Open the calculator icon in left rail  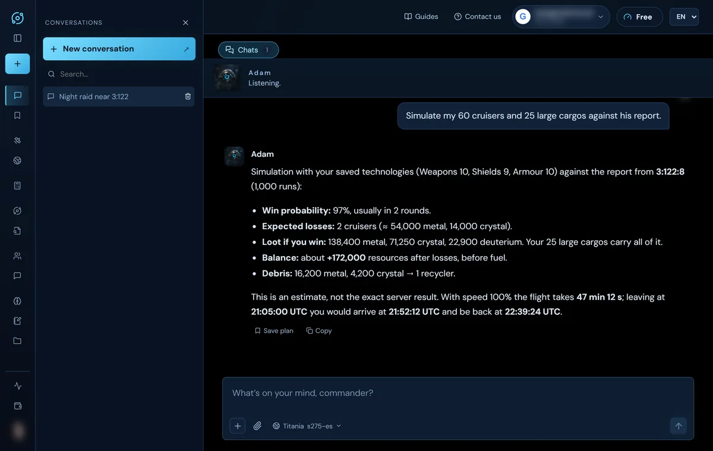click(17, 186)
